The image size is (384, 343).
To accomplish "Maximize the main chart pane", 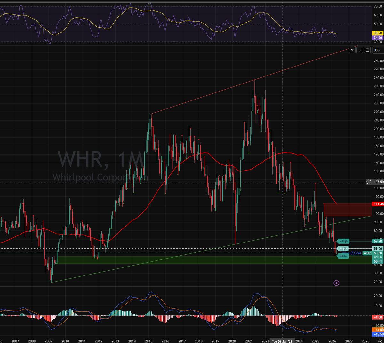I will pos(367,50).
